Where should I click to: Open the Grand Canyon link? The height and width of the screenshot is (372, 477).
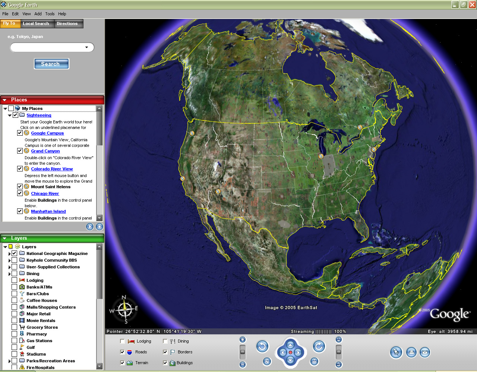point(45,151)
